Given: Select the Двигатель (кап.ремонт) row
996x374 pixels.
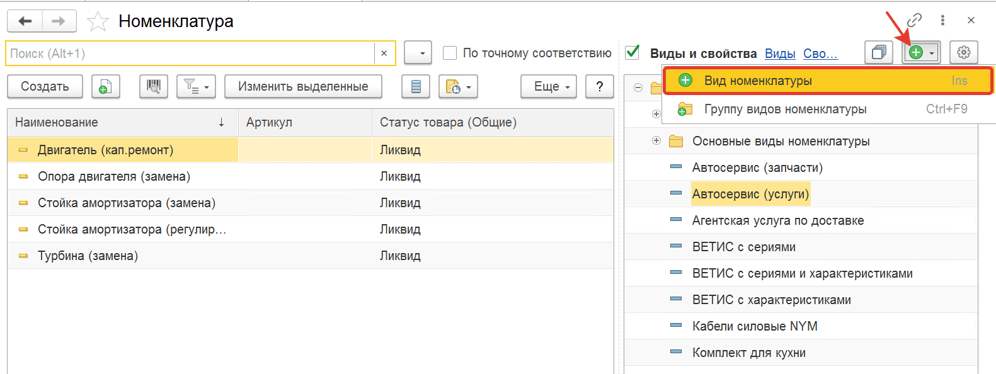Looking at the screenshot, I should [311, 150].
